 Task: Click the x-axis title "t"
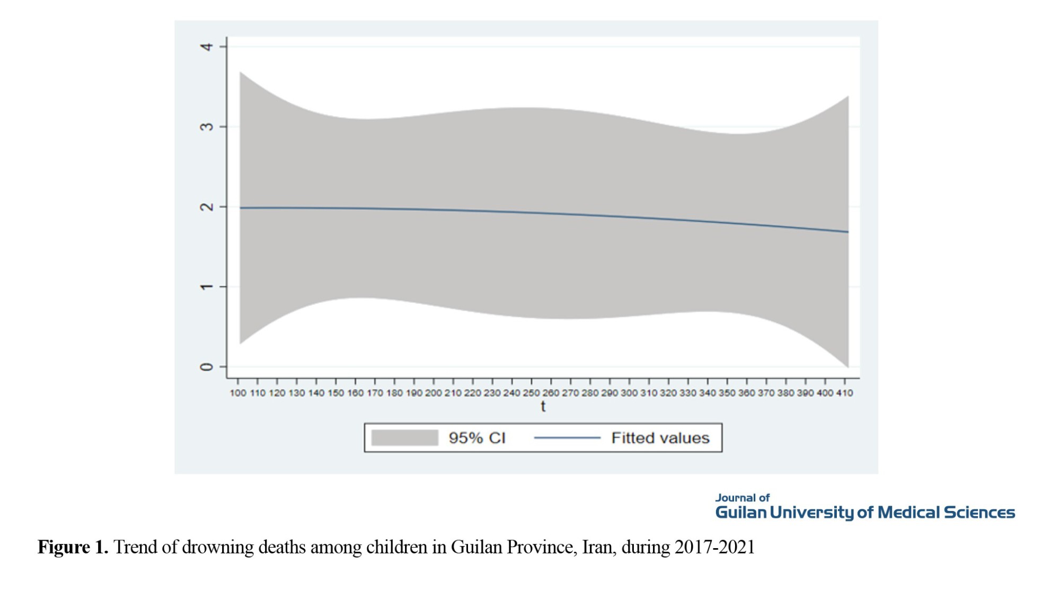coord(543,407)
